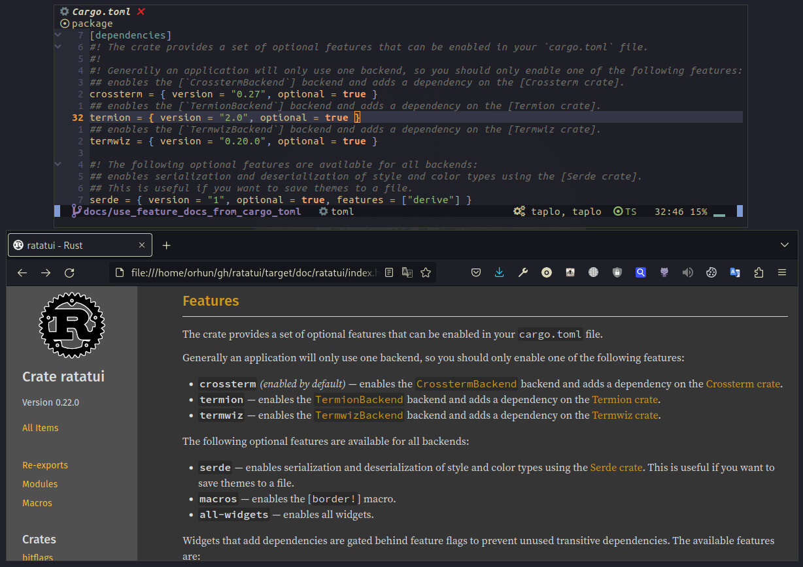This screenshot has height=567, width=803.
Task: Click the cookie extension icon
Action: click(711, 272)
